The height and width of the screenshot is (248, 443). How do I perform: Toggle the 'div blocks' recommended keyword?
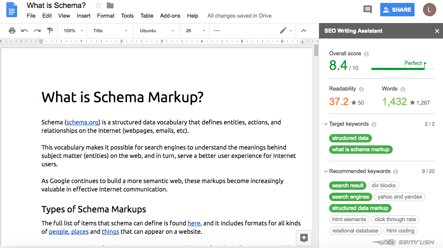pos(384,186)
